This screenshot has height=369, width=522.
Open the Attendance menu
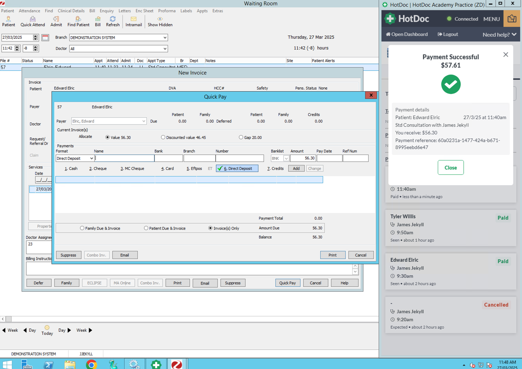[x=29, y=11]
